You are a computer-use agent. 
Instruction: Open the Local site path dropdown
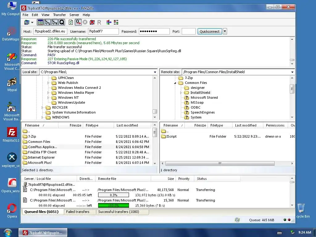click(155, 72)
